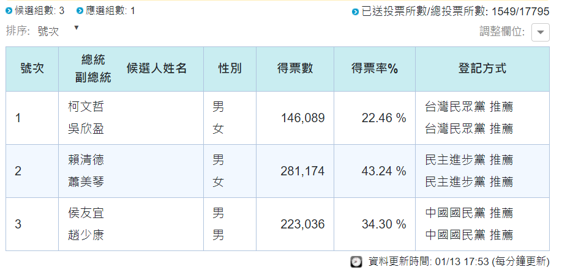Click the 候選組數: 3 label
Screen dimensions: 562x270
39,11
